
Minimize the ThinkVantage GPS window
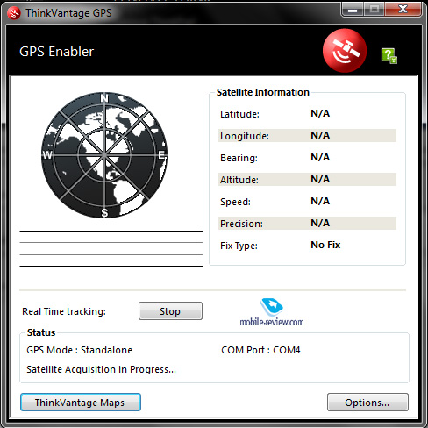tap(353, 10)
